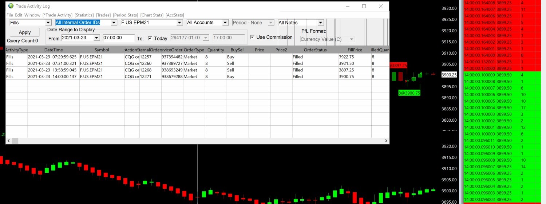Image resolution: width=546 pixels, height=204 pixels.
Task: Open the Window menu
Action: 32,15
